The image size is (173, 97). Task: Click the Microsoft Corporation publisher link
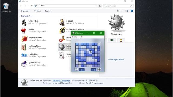[61, 81]
